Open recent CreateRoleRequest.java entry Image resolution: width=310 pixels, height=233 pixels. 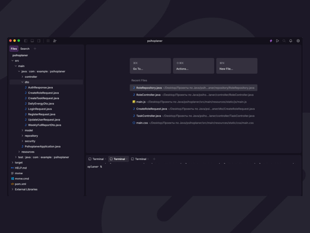click(193, 109)
